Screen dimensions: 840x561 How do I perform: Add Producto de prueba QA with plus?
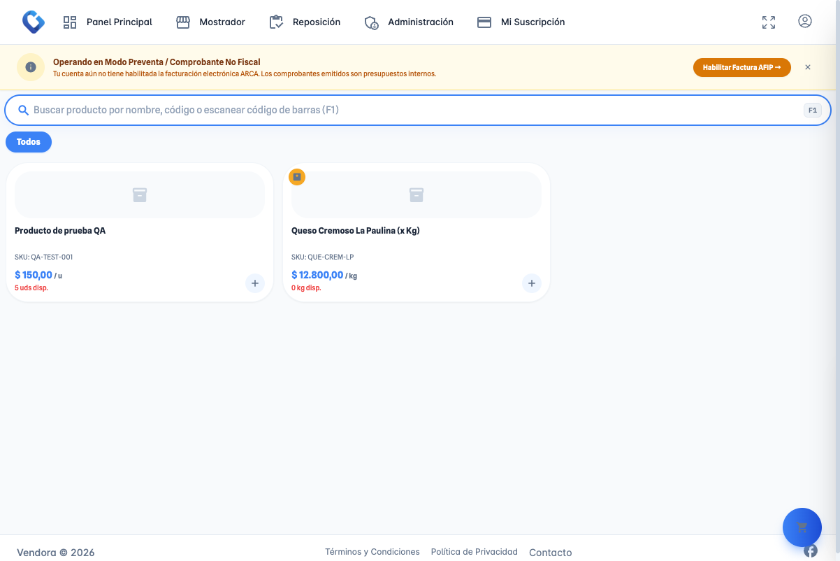[x=255, y=283]
